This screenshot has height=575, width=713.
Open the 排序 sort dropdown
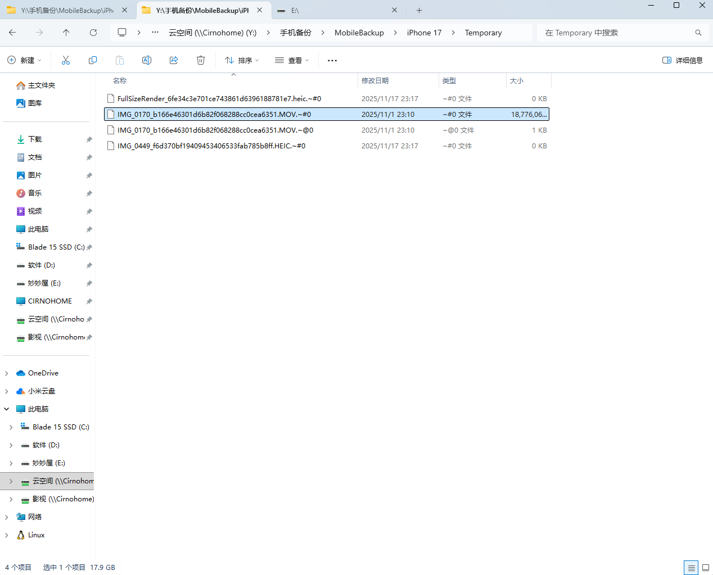[x=242, y=60]
